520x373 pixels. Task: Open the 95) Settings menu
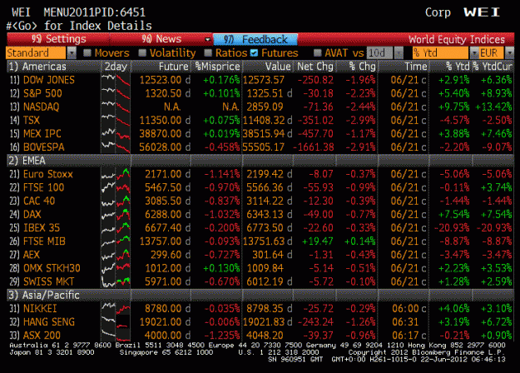[58, 39]
